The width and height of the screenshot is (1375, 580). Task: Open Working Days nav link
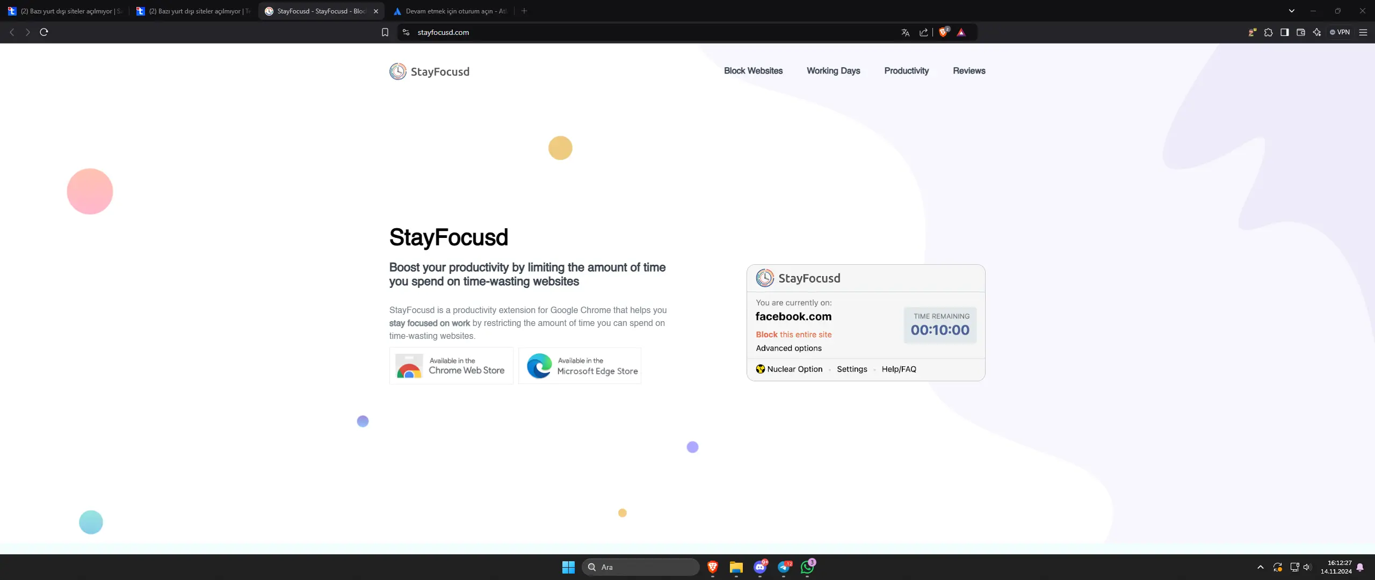pyautogui.click(x=833, y=71)
